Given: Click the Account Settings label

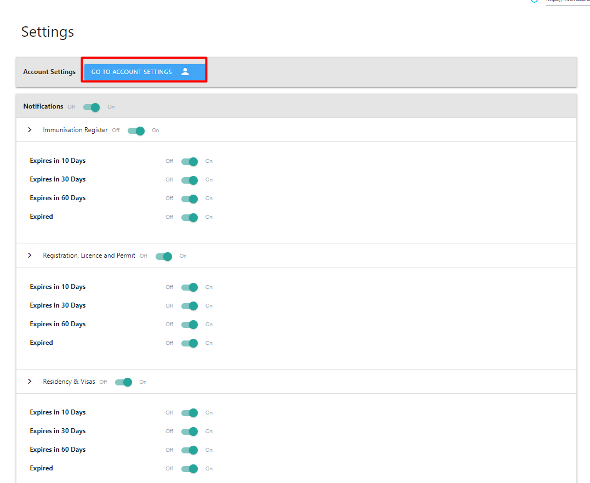Looking at the screenshot, I should pyautogui.click(x=49, y=71).
